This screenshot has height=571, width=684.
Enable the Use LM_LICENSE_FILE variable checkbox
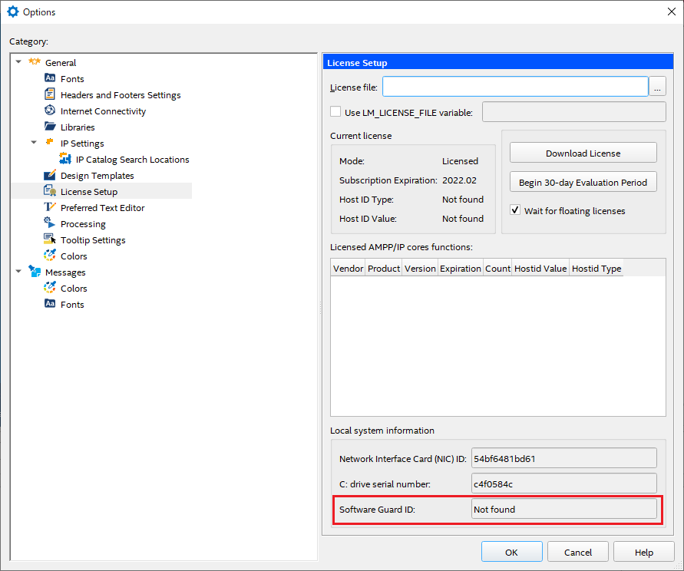[x=335, y=111]
